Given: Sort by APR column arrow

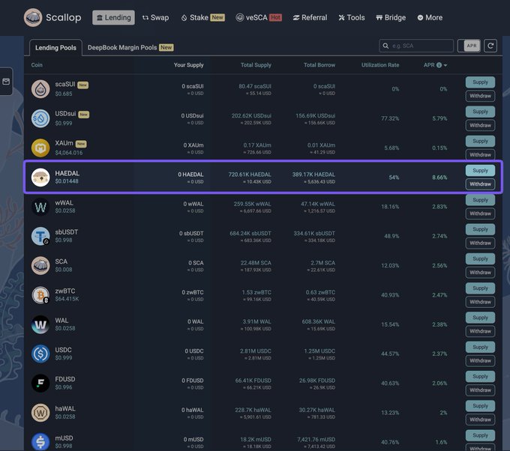Looking at the screenshot, I should (x=445, y=65).
